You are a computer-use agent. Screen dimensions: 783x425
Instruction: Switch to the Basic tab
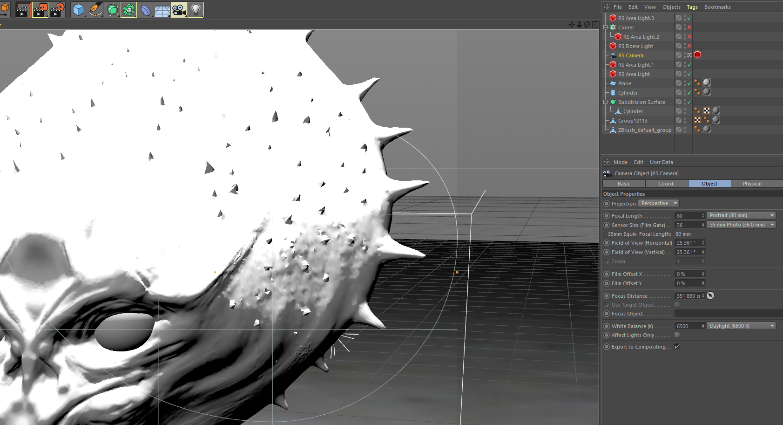tap(624, 184)
